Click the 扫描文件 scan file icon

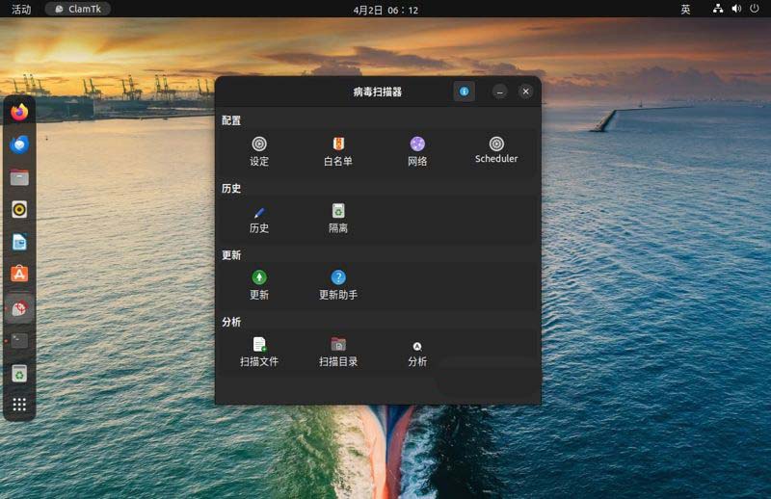(259, 344)
